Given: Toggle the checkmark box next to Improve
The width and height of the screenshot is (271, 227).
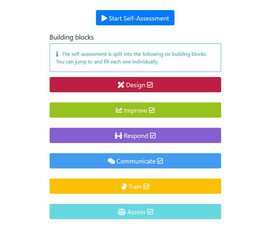Looking at the screenshot, I should pyautogui.click(x=152, y=110).
